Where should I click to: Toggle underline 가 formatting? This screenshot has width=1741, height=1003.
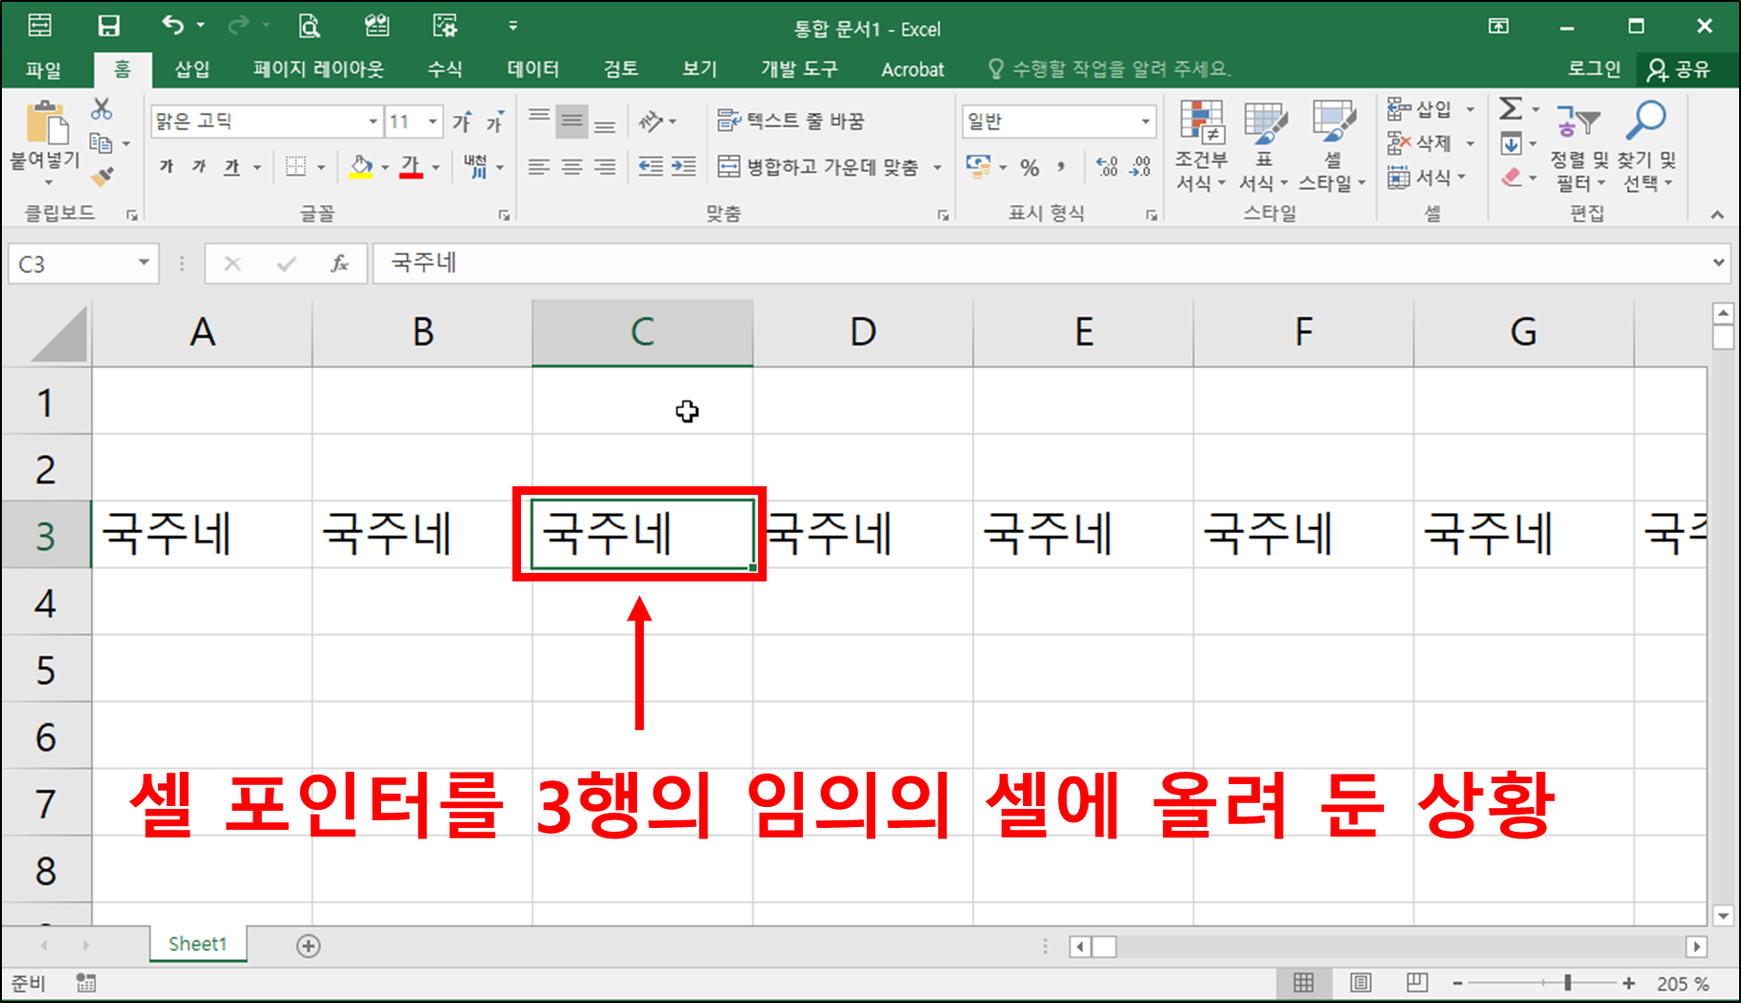pyautogui.click(x=232, y=167)
